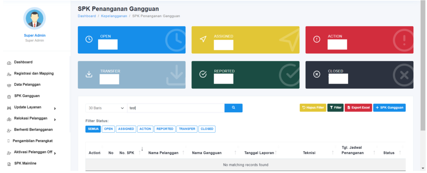
Task: Go to Kepelangganan breadcrumb link
Action: click(x=114, y=16)
